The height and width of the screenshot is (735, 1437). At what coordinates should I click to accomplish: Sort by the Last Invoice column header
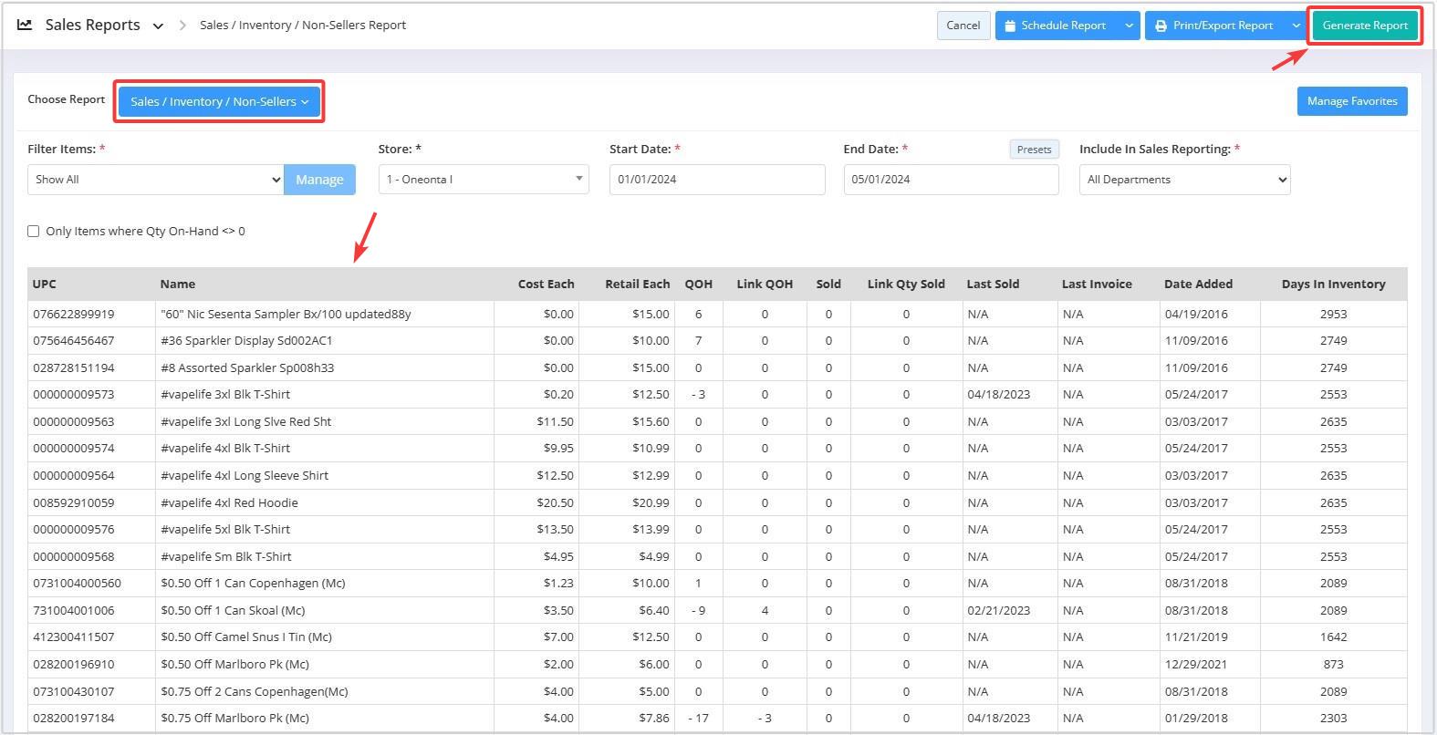coord(1097,285)
